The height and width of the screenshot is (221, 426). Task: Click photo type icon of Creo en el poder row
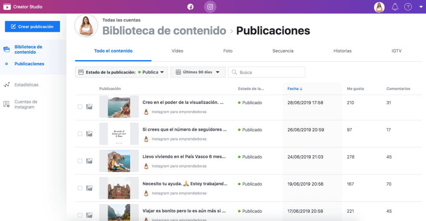pos(90,107)
